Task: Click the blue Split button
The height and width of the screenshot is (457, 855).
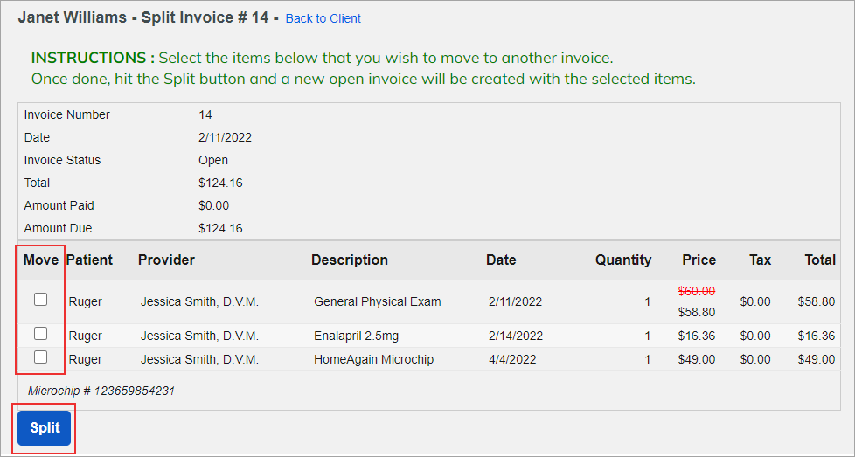Action: click(x=45, y=428)
